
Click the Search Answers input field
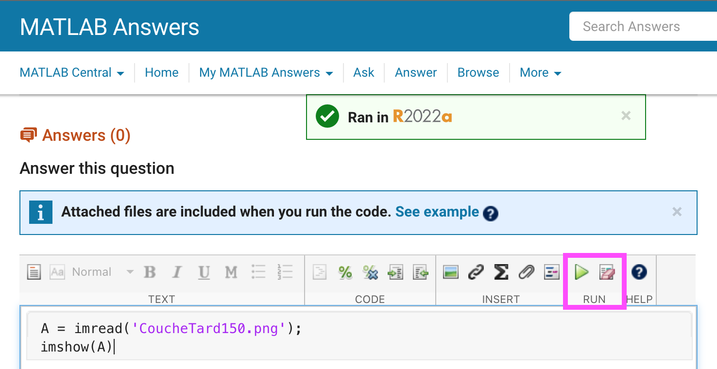[x=641, y=26]
